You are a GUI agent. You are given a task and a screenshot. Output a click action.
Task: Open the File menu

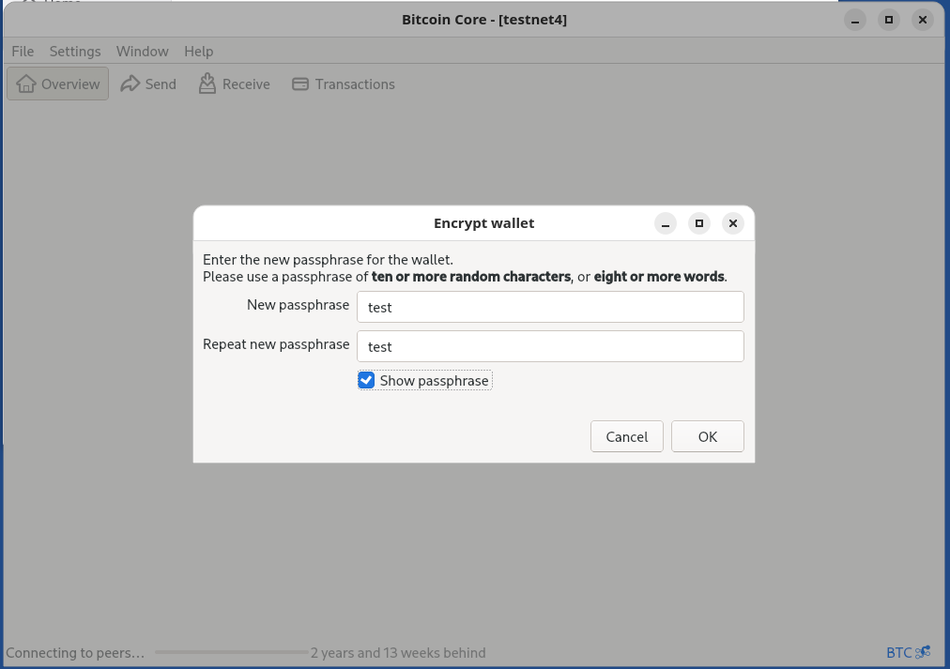point(23,52)
